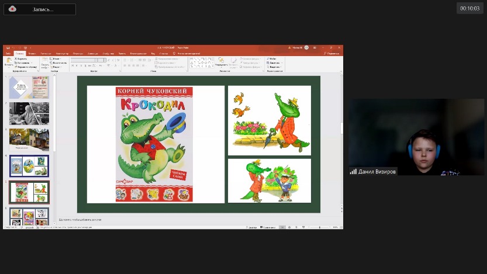Click the Format Painter brush icon
The width and height of the screenshot is (487, 274).
16,67
